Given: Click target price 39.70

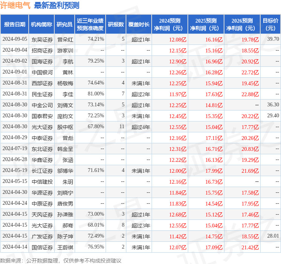Looking at the screenshot, I should (273, 39).
